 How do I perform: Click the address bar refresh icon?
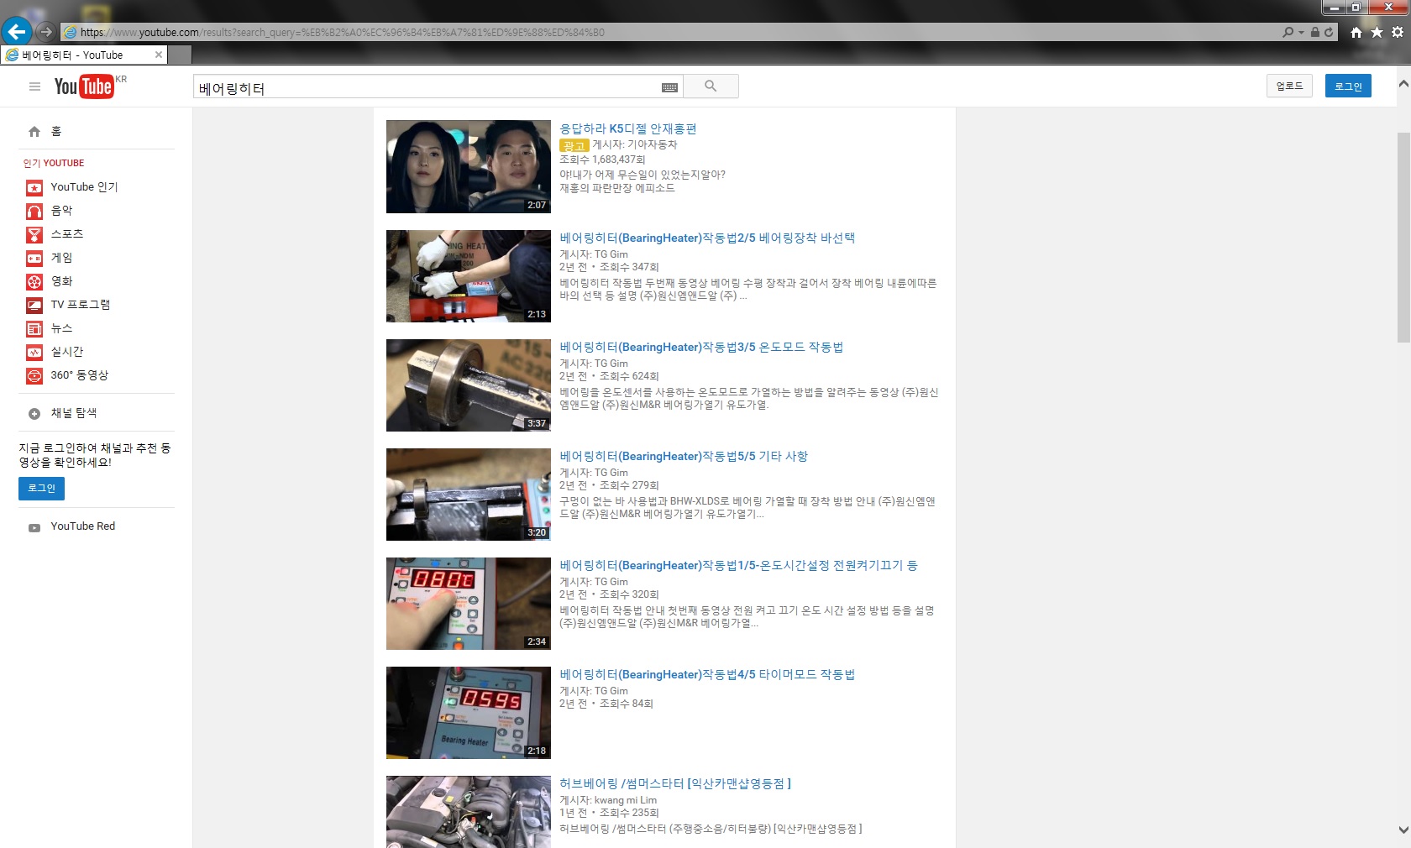point(1329,32)
